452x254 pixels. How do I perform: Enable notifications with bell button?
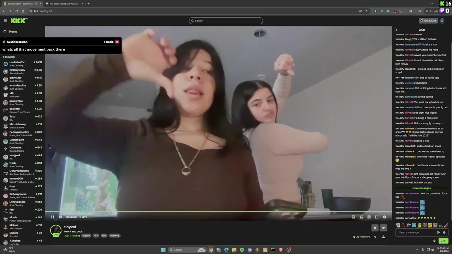coord(375,228)
